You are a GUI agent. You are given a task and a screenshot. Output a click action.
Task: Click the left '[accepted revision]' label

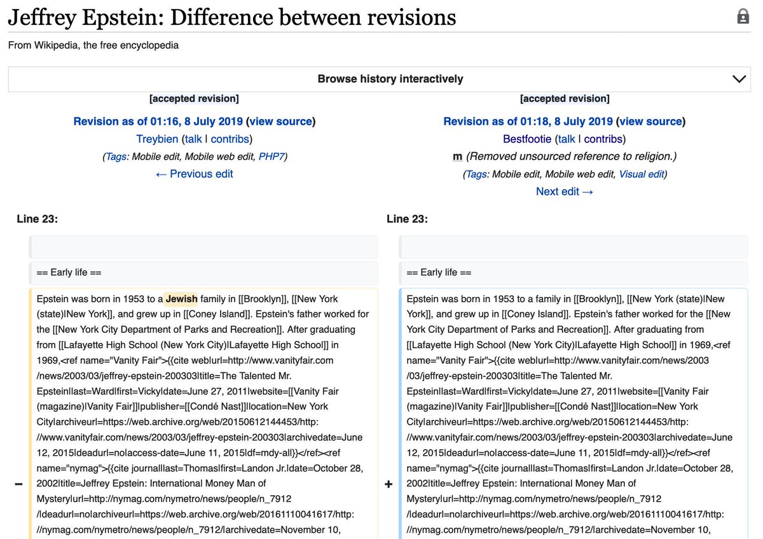click(194, 99)
